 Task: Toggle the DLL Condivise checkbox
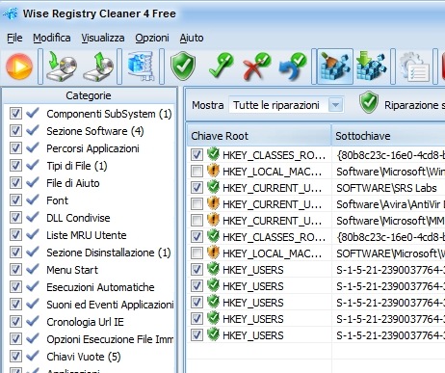click(15, 218)
